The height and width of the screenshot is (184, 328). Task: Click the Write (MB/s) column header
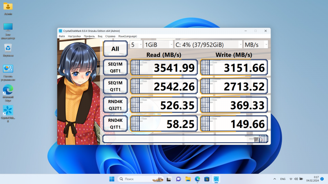234,55
